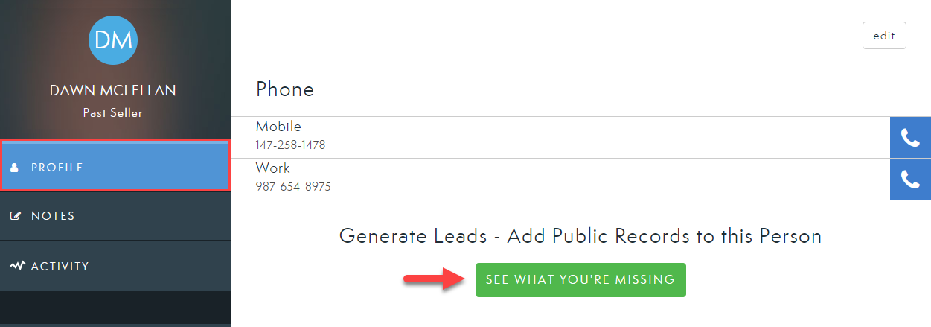Image resolution: width=931 pixels, height=327 pixels.
Task: Switch to the Notes tab
Action: point(115,216)
